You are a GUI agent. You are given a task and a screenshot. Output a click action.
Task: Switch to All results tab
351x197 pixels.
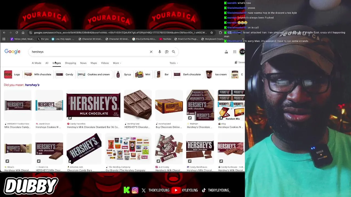pos(47,63)
